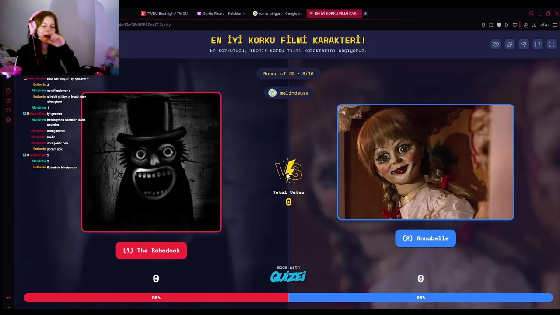The width and height of the screenshot is (560, 315).
Task: Open the extensions cube icon in sidebar
Action: click(x=8, y=110)
